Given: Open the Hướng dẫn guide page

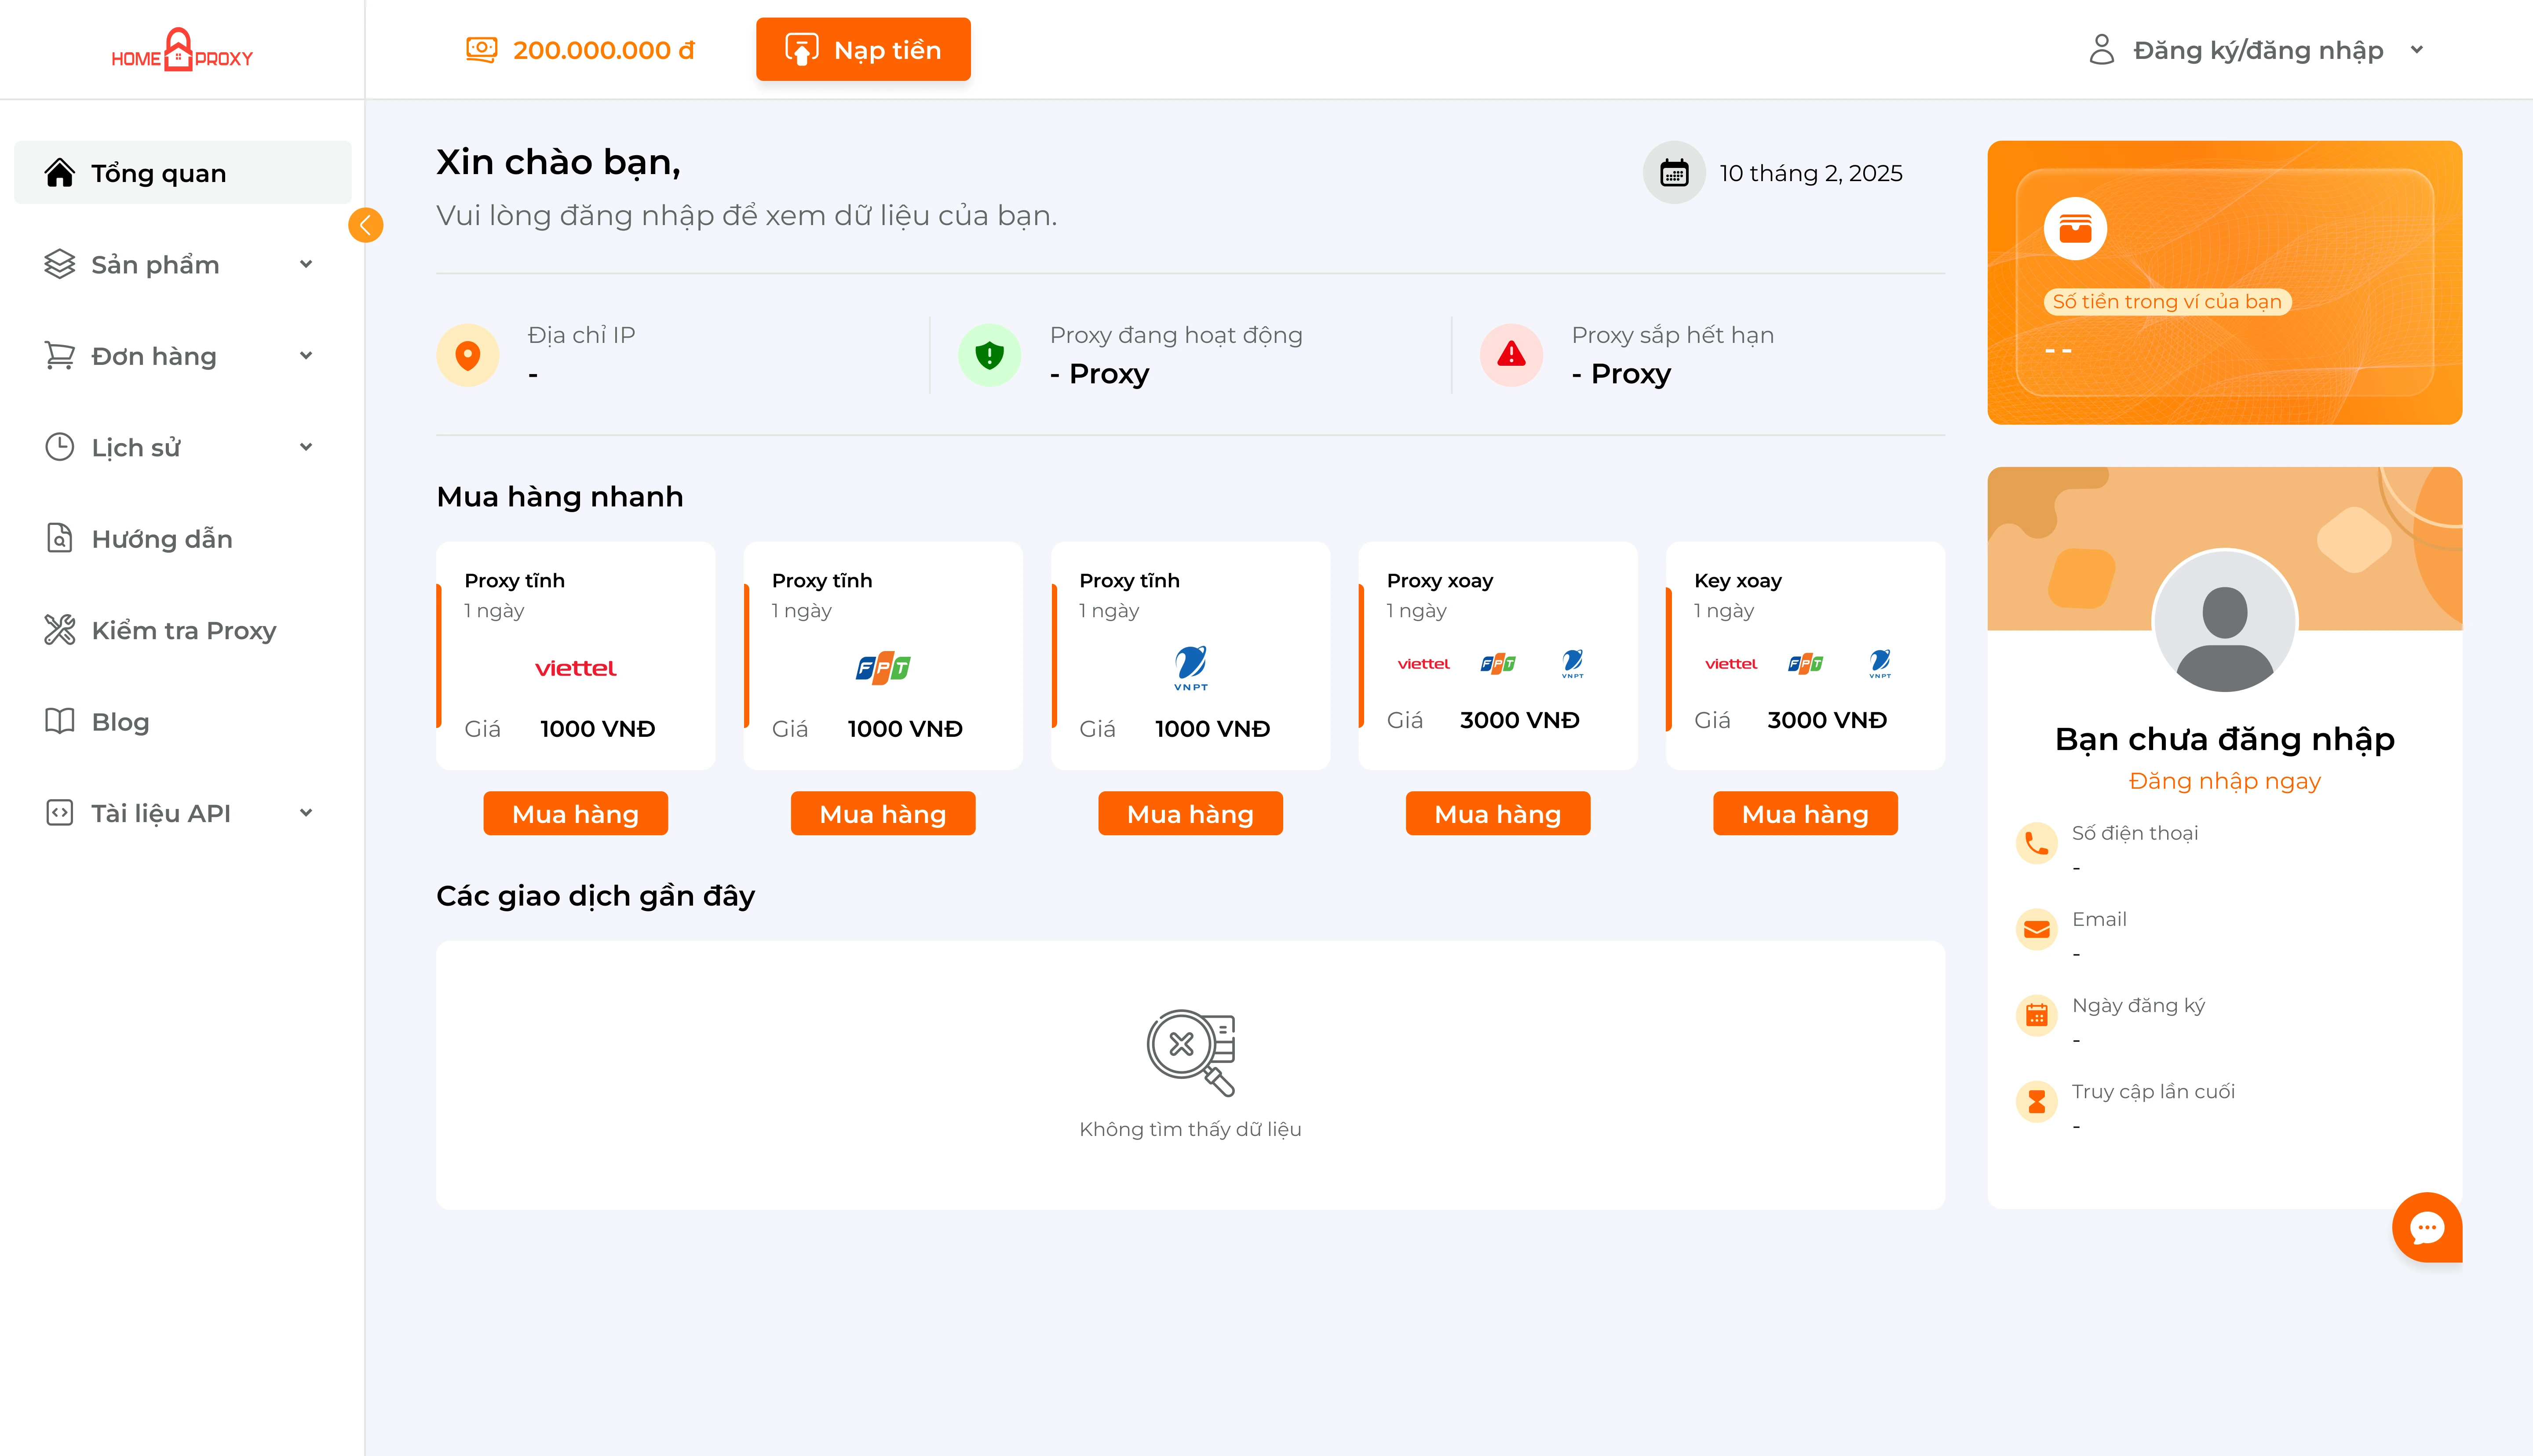Looking at the screenshot, I should (161, 539).
